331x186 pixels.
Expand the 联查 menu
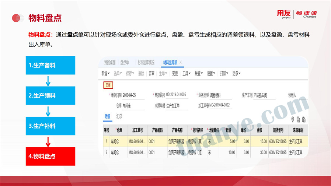tap(199, 73)
